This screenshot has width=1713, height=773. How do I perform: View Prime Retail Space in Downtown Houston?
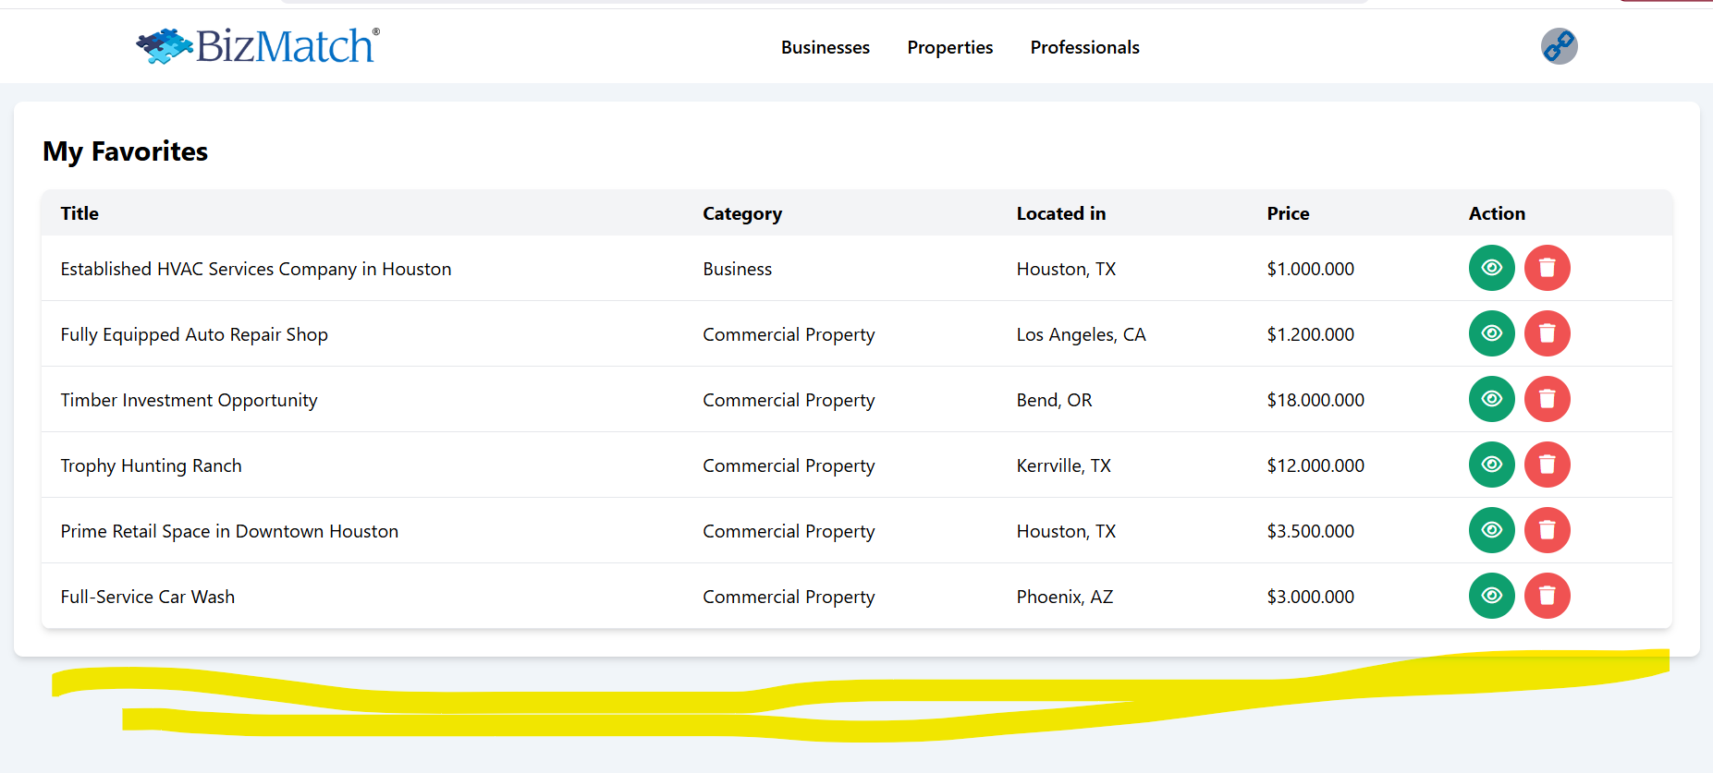click(x=1491, y=530)
